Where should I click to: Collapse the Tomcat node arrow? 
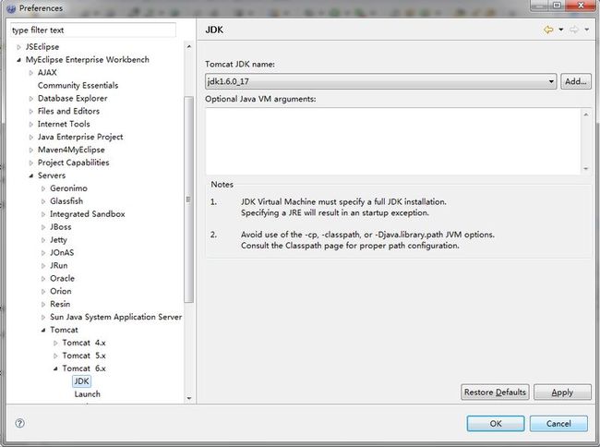pos(43,330)
